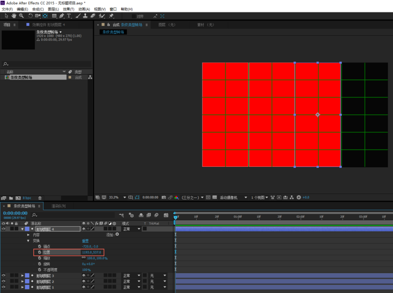Open the 效果(T) menu
Viewport: 393px width, 293px height.
coord(69,9)
